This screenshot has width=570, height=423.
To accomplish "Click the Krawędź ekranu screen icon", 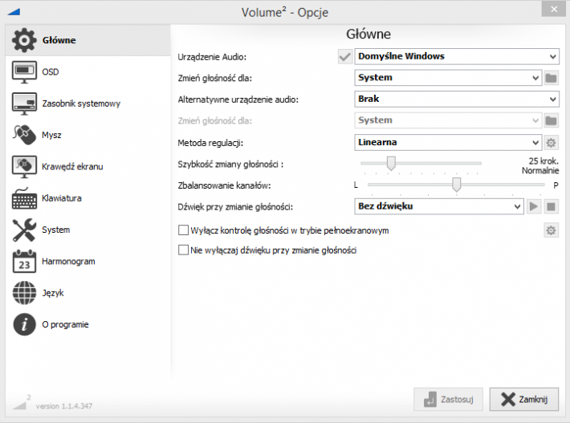I will click(x=24, y=166).
